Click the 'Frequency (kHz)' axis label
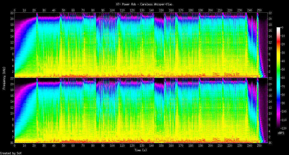289x155 pixels. (x=4, y=78)
